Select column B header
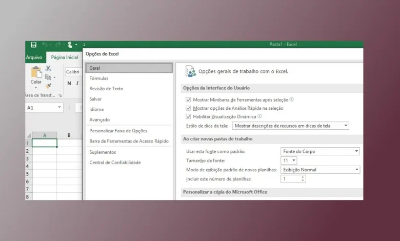This screenshot has width=400, height=241. (x=69, y=135)
